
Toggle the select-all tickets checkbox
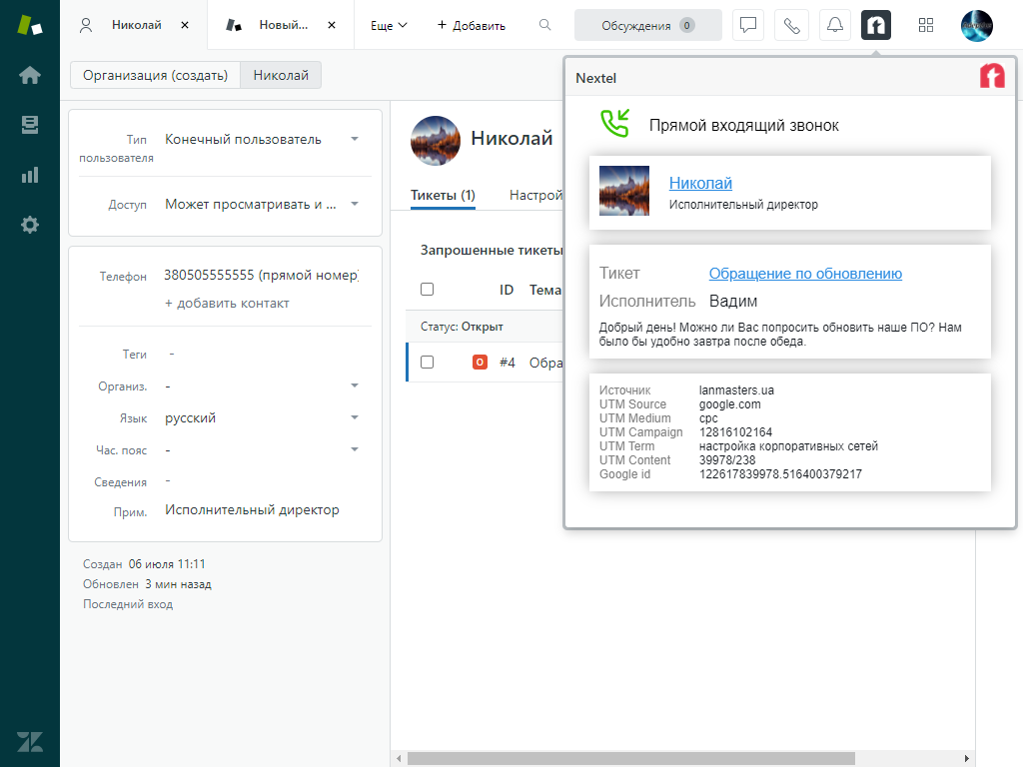[x=428, y=290]
